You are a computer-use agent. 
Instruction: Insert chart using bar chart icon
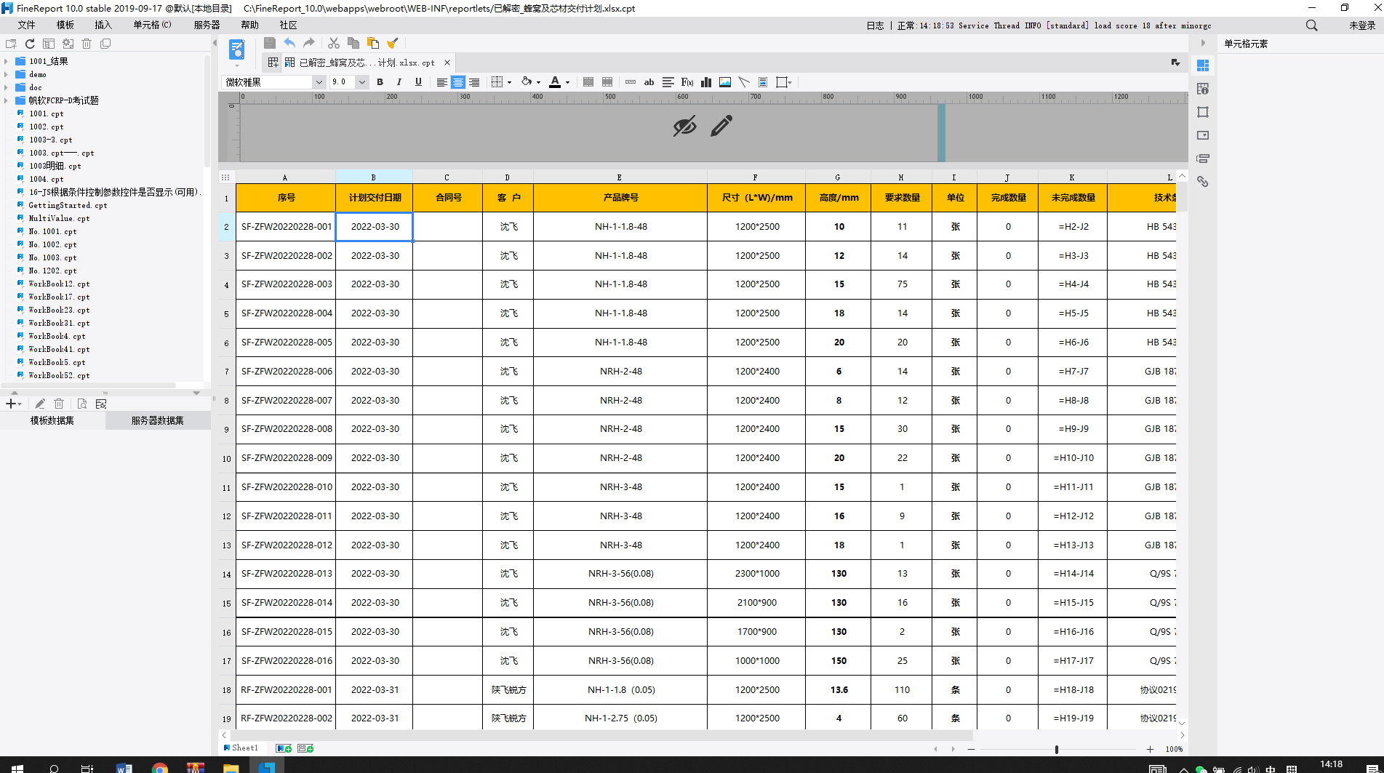click(x=706, y=82)
